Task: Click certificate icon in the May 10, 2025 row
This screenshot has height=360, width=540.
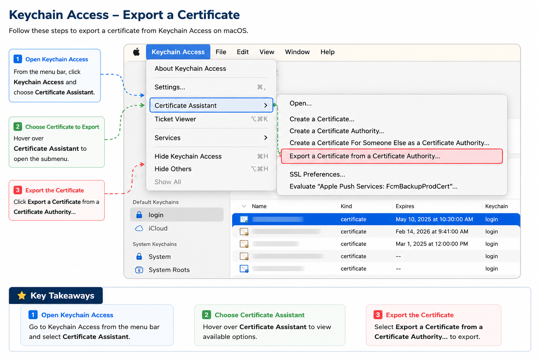Action: click(x=244, y=219)
